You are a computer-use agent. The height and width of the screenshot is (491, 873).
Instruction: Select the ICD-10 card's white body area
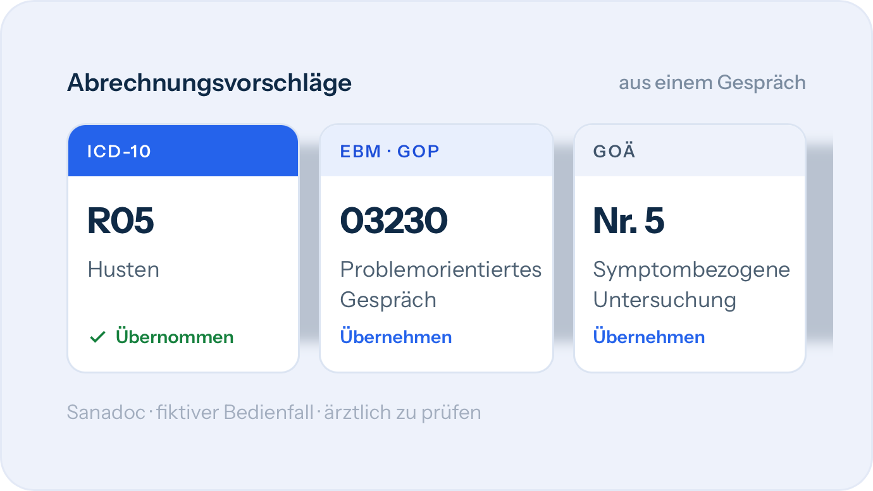(x=183, y=274)
